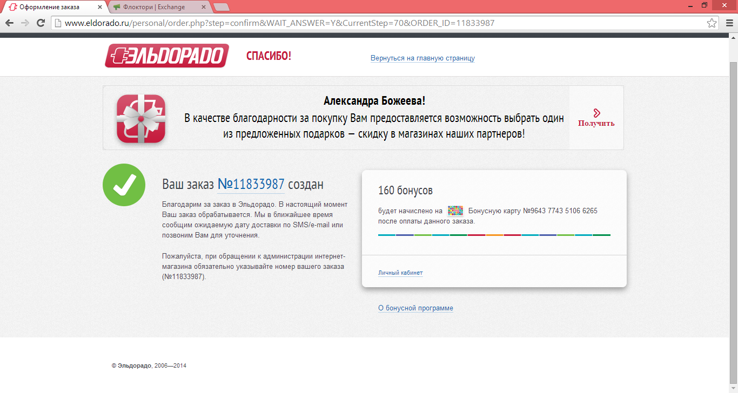Select the Оформление заказа tab
The height and width of the screenshot is (393, 738).
point(50,7)
